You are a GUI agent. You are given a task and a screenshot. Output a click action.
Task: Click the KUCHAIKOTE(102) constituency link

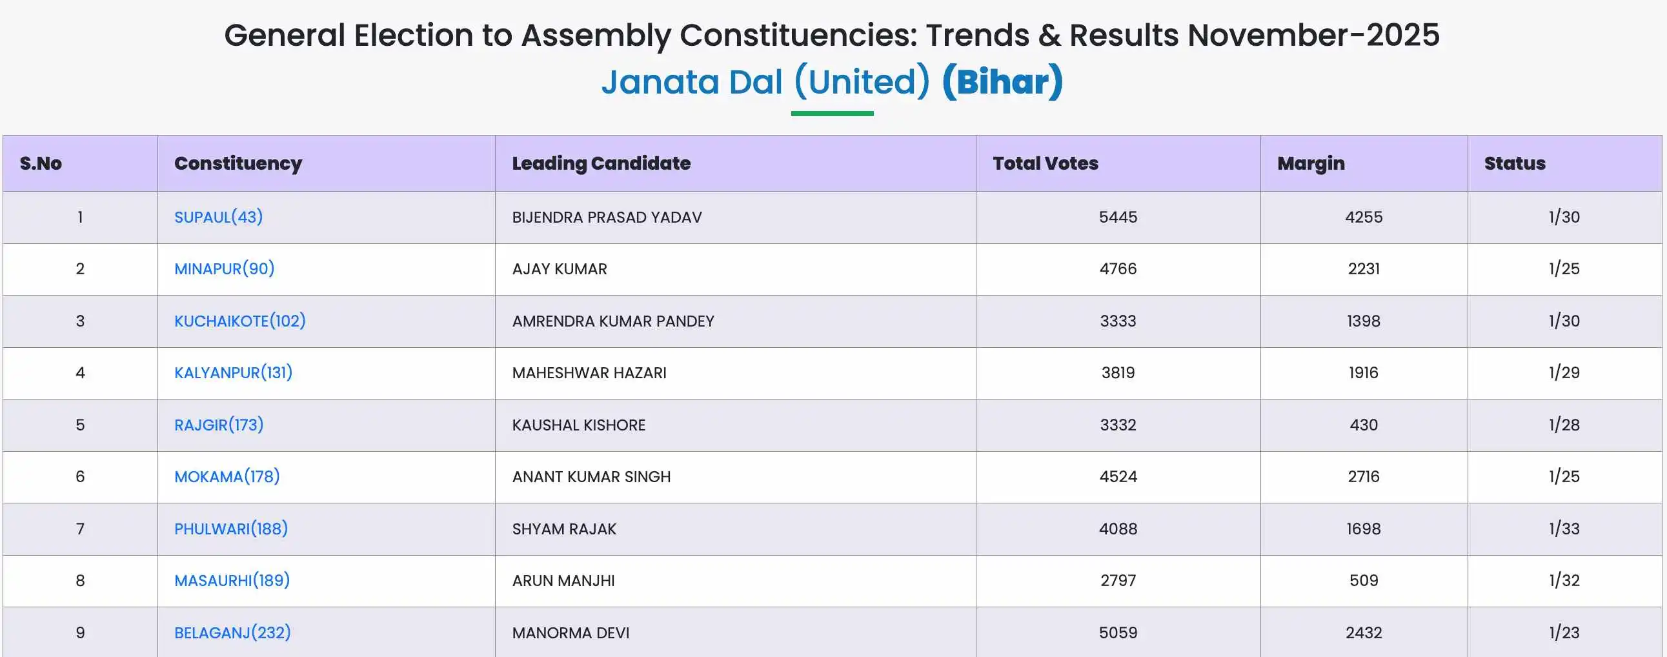coord(239,321)
